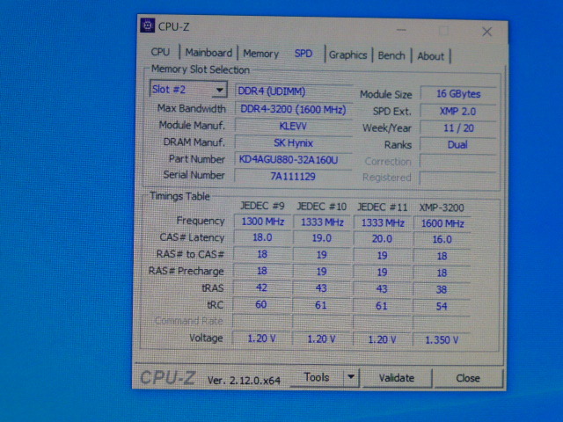Click the CAS# Latency 20.0 cell
This screenshot has height=422, width=563.
pos(382,238)
